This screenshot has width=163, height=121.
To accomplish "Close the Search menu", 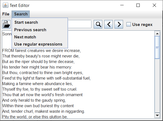I will click(x=21, y=14).
